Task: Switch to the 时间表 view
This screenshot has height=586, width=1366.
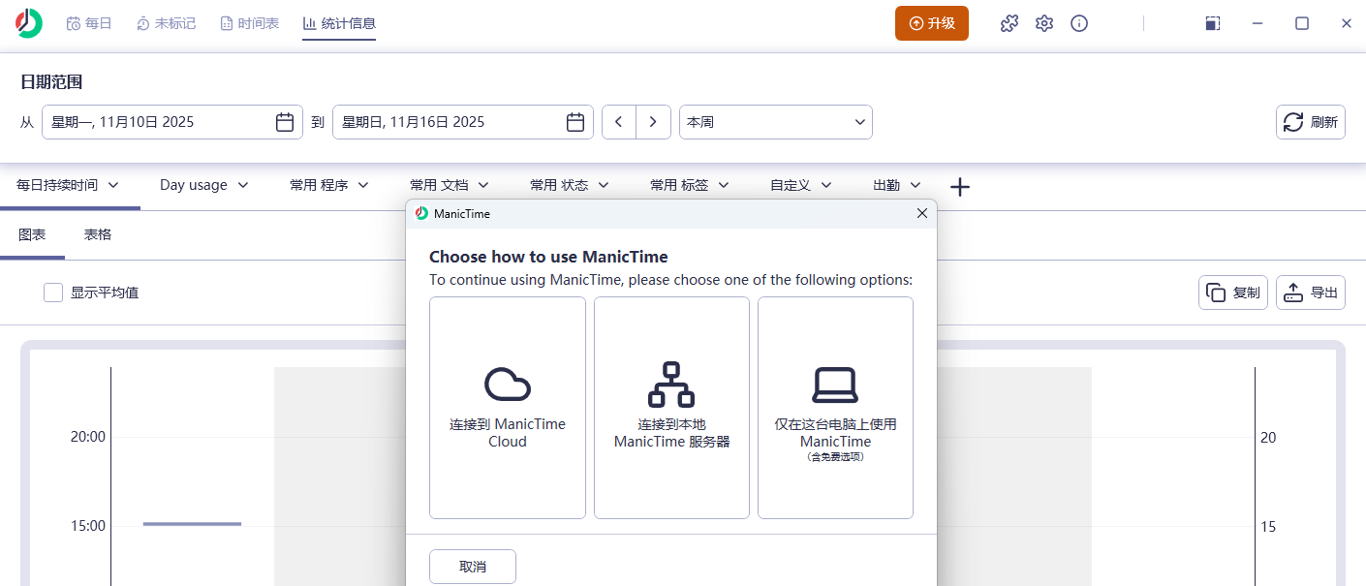Action: pos(249,22)
